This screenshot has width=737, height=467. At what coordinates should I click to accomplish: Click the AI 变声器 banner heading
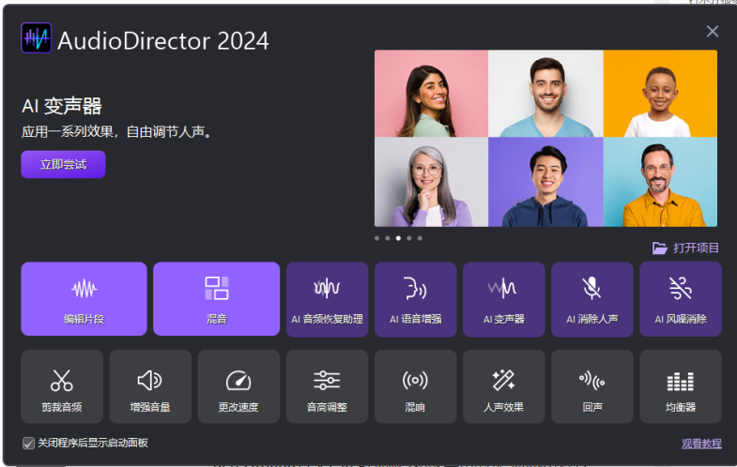click(x=62, y=106)
